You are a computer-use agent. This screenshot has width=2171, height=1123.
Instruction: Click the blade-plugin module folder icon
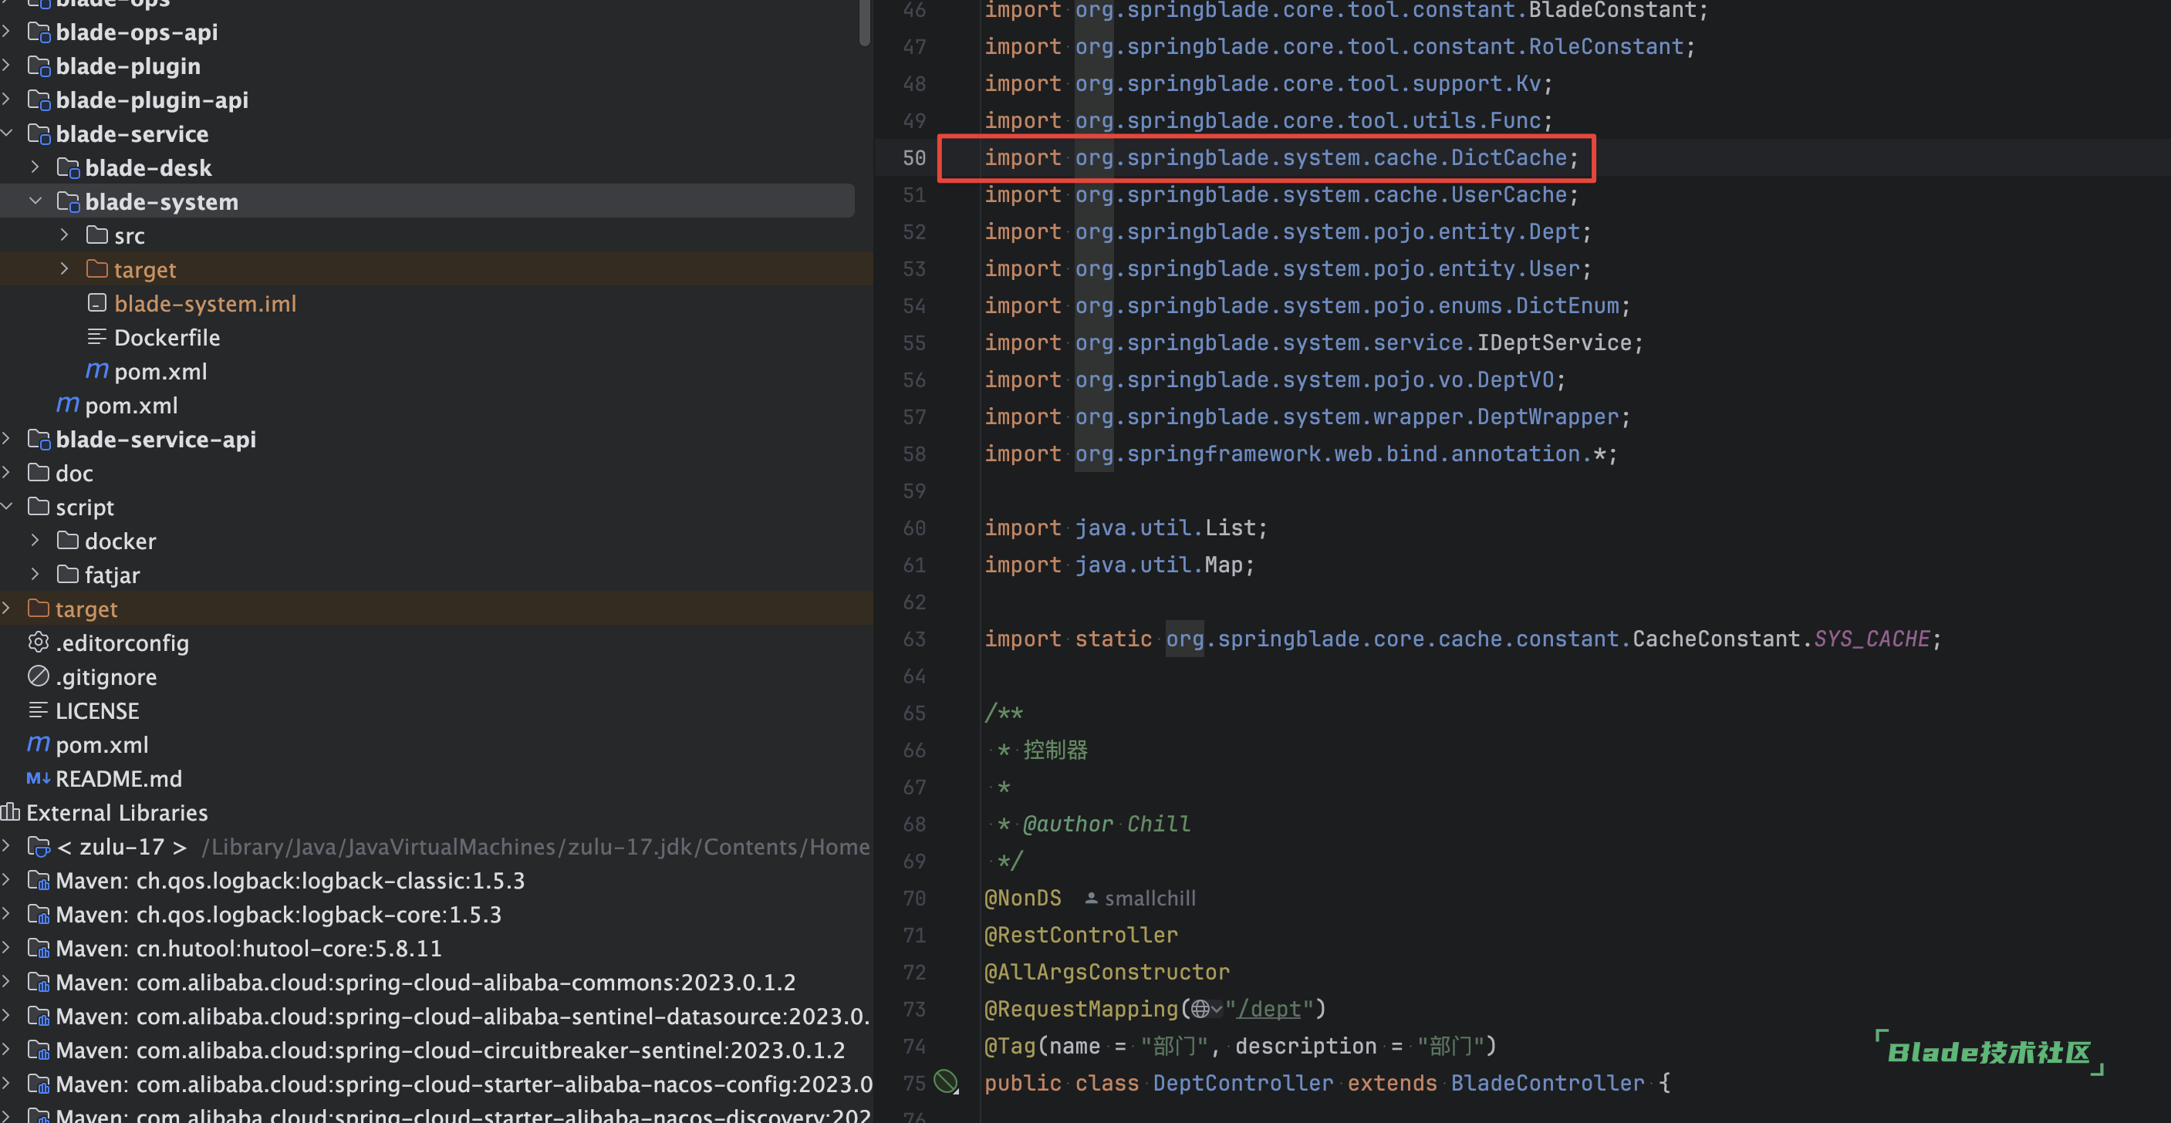39,66
